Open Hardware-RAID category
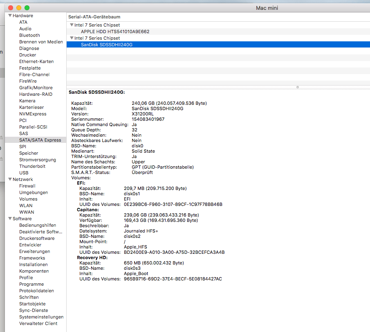Image resolution: width=370 pixels, height=332 pixels. click(36, 94)
